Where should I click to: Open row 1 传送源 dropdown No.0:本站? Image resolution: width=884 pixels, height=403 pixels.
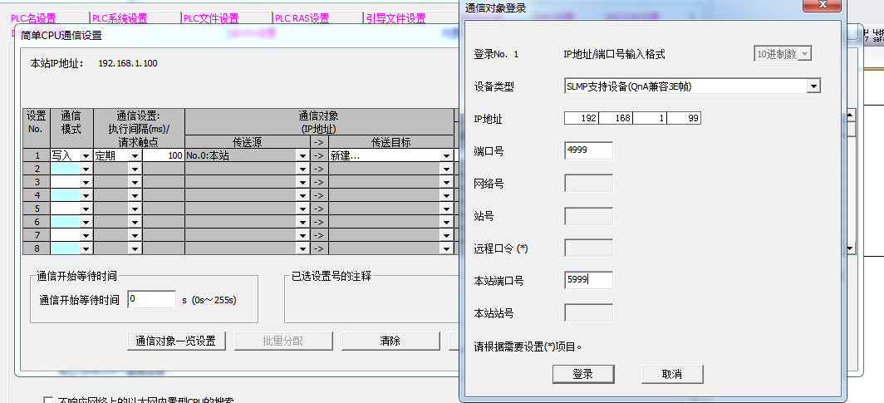tap(302, 155)
